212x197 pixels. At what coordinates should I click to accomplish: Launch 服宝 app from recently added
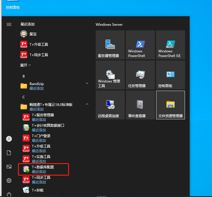(54, 34)
